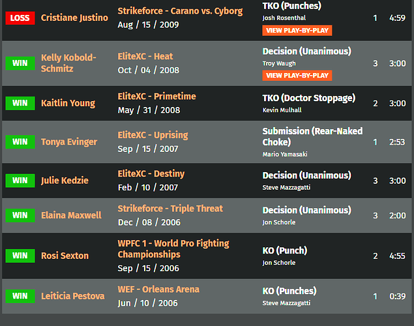Open Cristiane Justino fighter profile link
The height and width of the screenshot is (326, 414).
(x=74, y=18)
